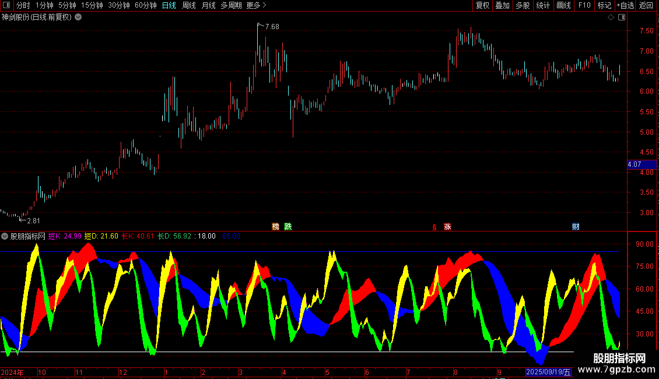Switch to 分时 intraday view
The height and width of the screenshot is (379, 659).
click(23, 5)
